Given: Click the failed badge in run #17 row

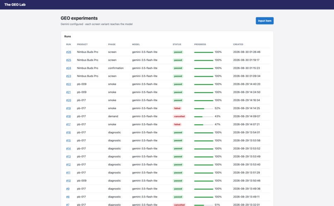Looking at the screenshot, I should click(x=177, y=124).
